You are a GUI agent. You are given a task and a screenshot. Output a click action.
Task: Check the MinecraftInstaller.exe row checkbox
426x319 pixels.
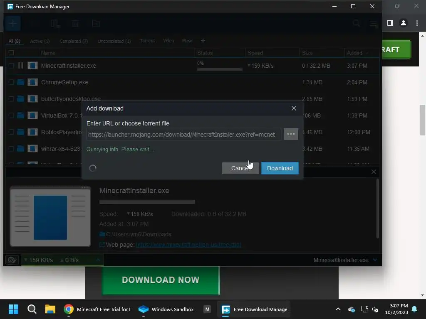(x=11, y=66)
